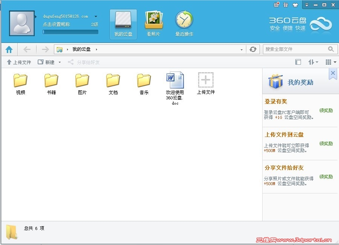The image size is (339, 245).
Task: Expand the account email dropdown arrow
Action: 96,17
